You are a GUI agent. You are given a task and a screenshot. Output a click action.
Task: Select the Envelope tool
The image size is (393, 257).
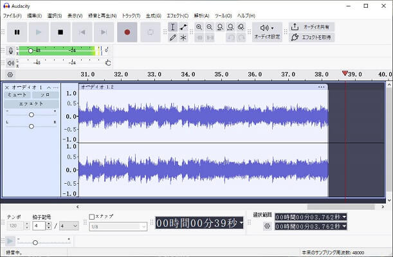(183, 27)
